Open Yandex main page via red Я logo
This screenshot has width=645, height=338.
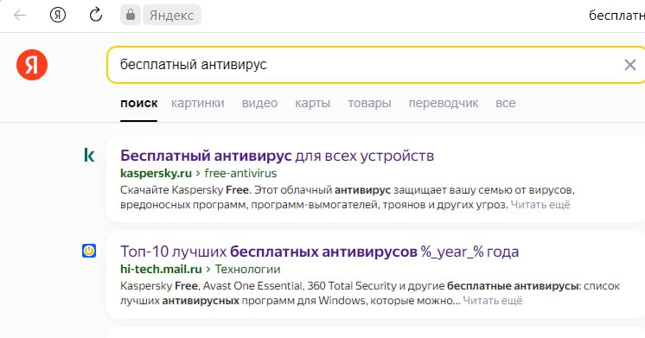pos(32,65)
